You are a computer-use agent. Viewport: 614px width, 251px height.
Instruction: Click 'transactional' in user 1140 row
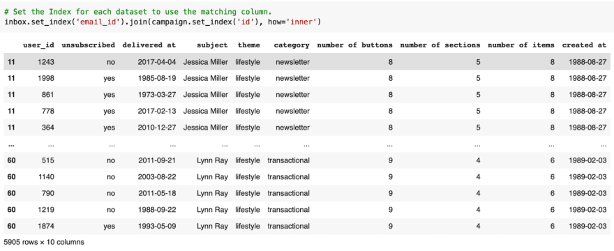(x=289, y=177)
